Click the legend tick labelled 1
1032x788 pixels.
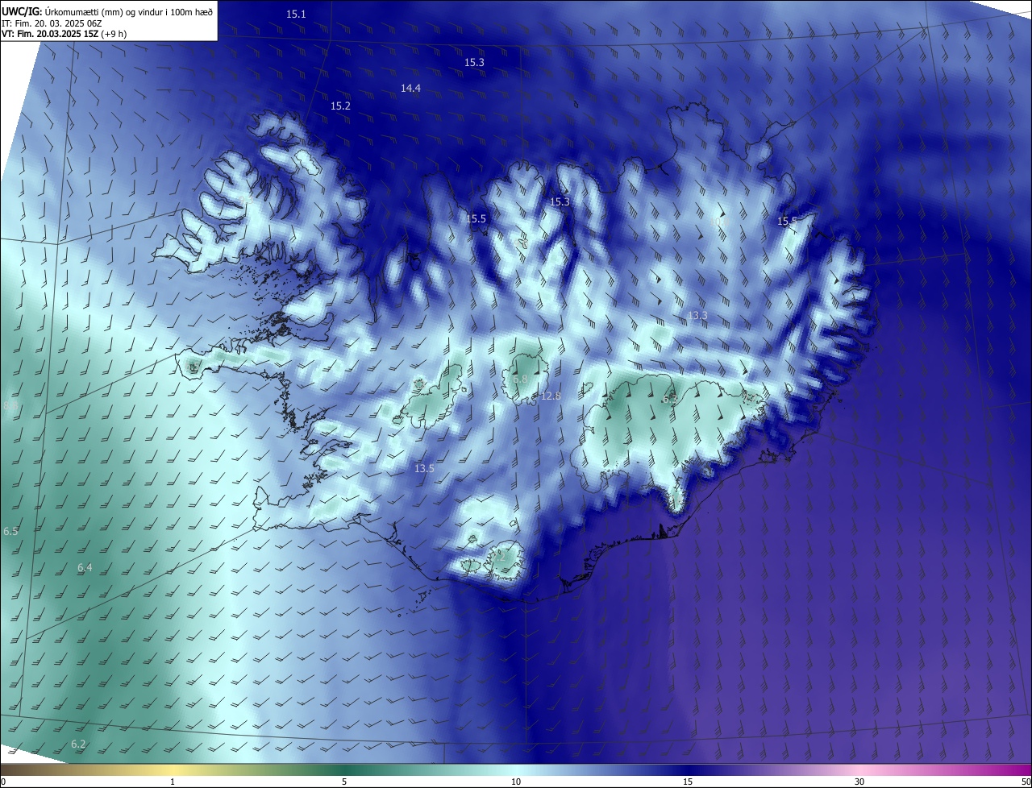(x=173, y=782)
